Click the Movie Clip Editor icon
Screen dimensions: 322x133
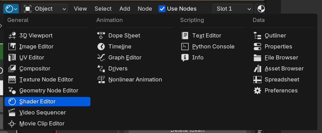(12, 124)
